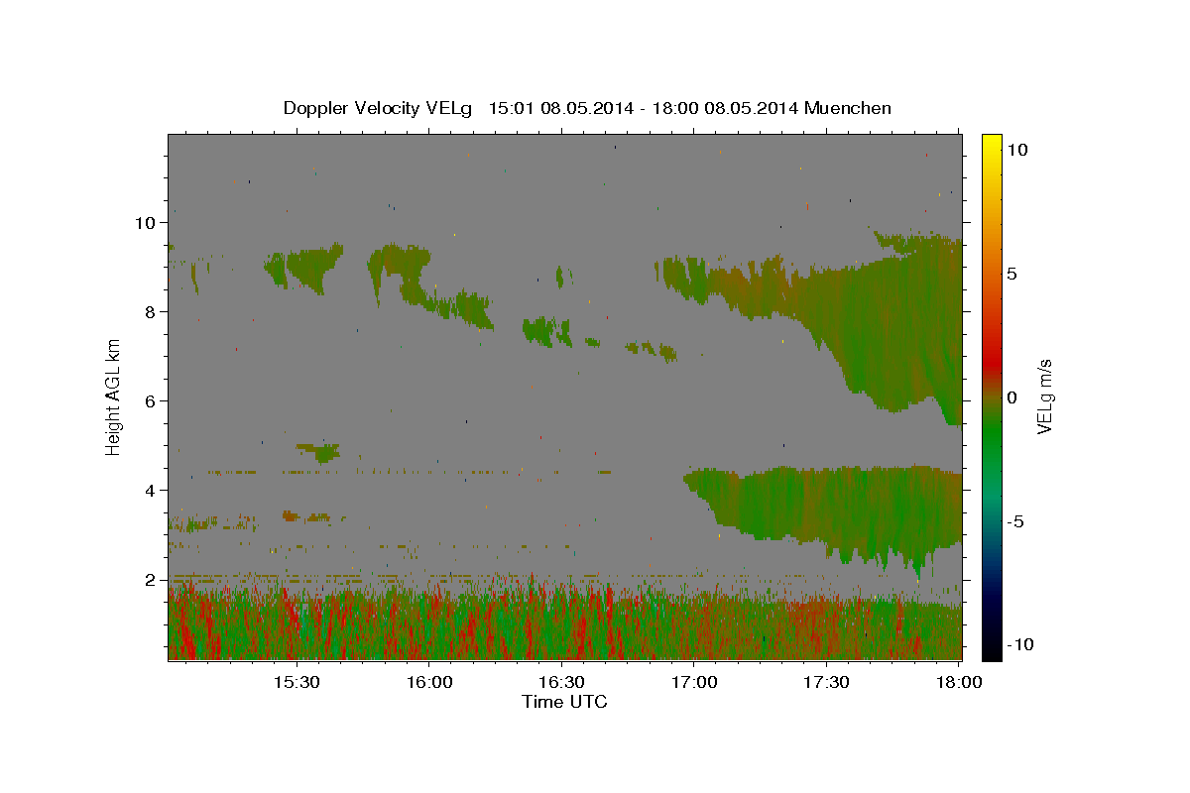
Task: Click the plot title 'Doppler Velocity VELg'
Action: click(380, 108)
